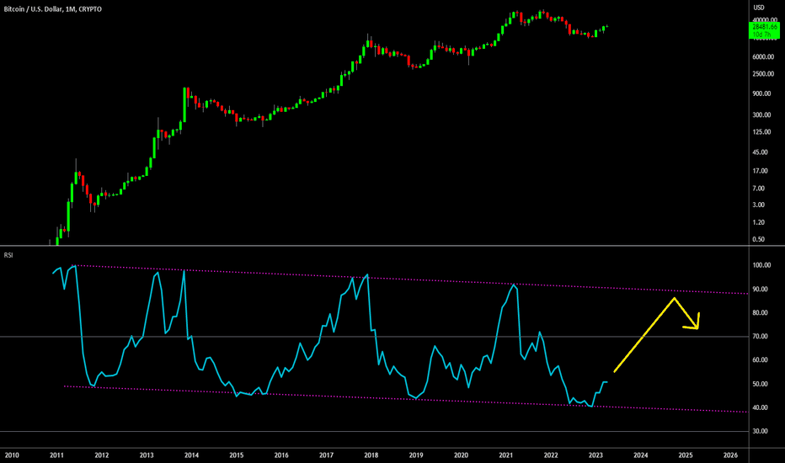Click the 2026 label on time axis
The width and height of the screenshot is (785, 463).
pyautogui.click(x=731, y=455)
